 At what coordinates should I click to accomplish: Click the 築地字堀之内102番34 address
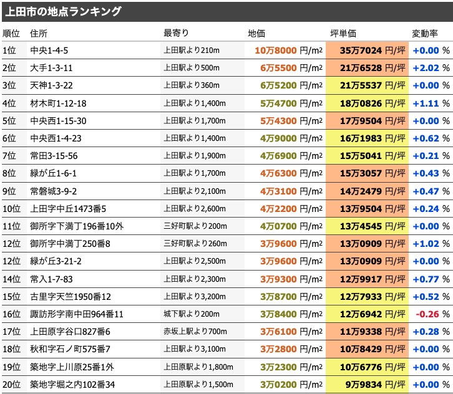[x=72, y=385]
